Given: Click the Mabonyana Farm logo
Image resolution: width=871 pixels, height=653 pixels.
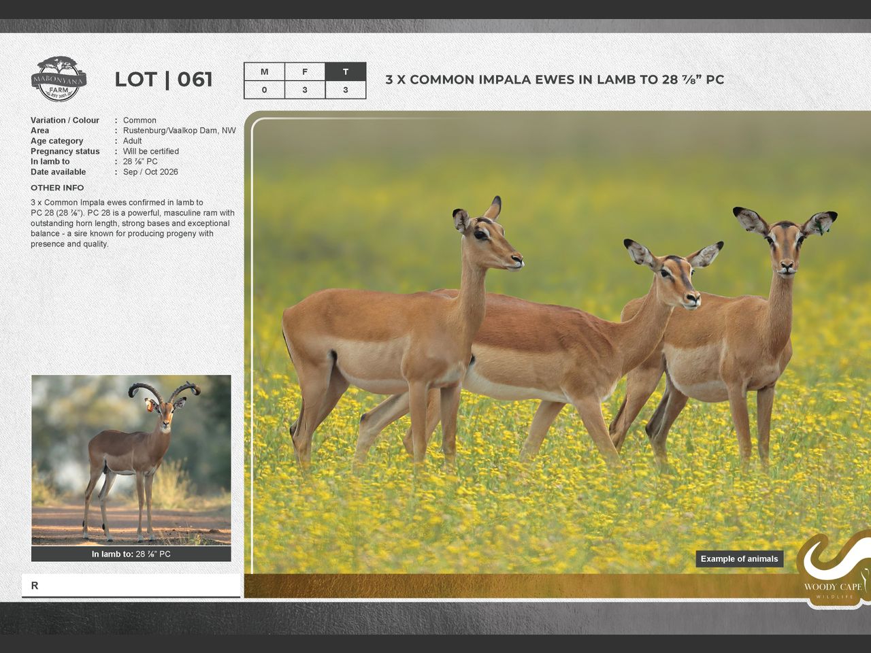Looking at the screenshot, I should tap(59, 79).
